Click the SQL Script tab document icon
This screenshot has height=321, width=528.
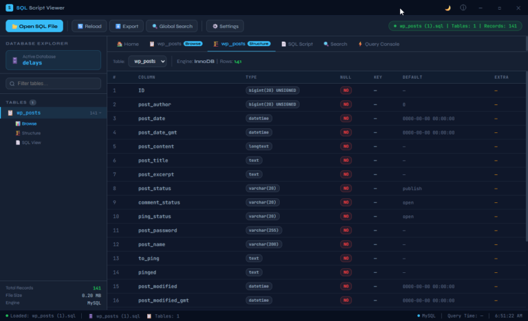click(283, 44)
